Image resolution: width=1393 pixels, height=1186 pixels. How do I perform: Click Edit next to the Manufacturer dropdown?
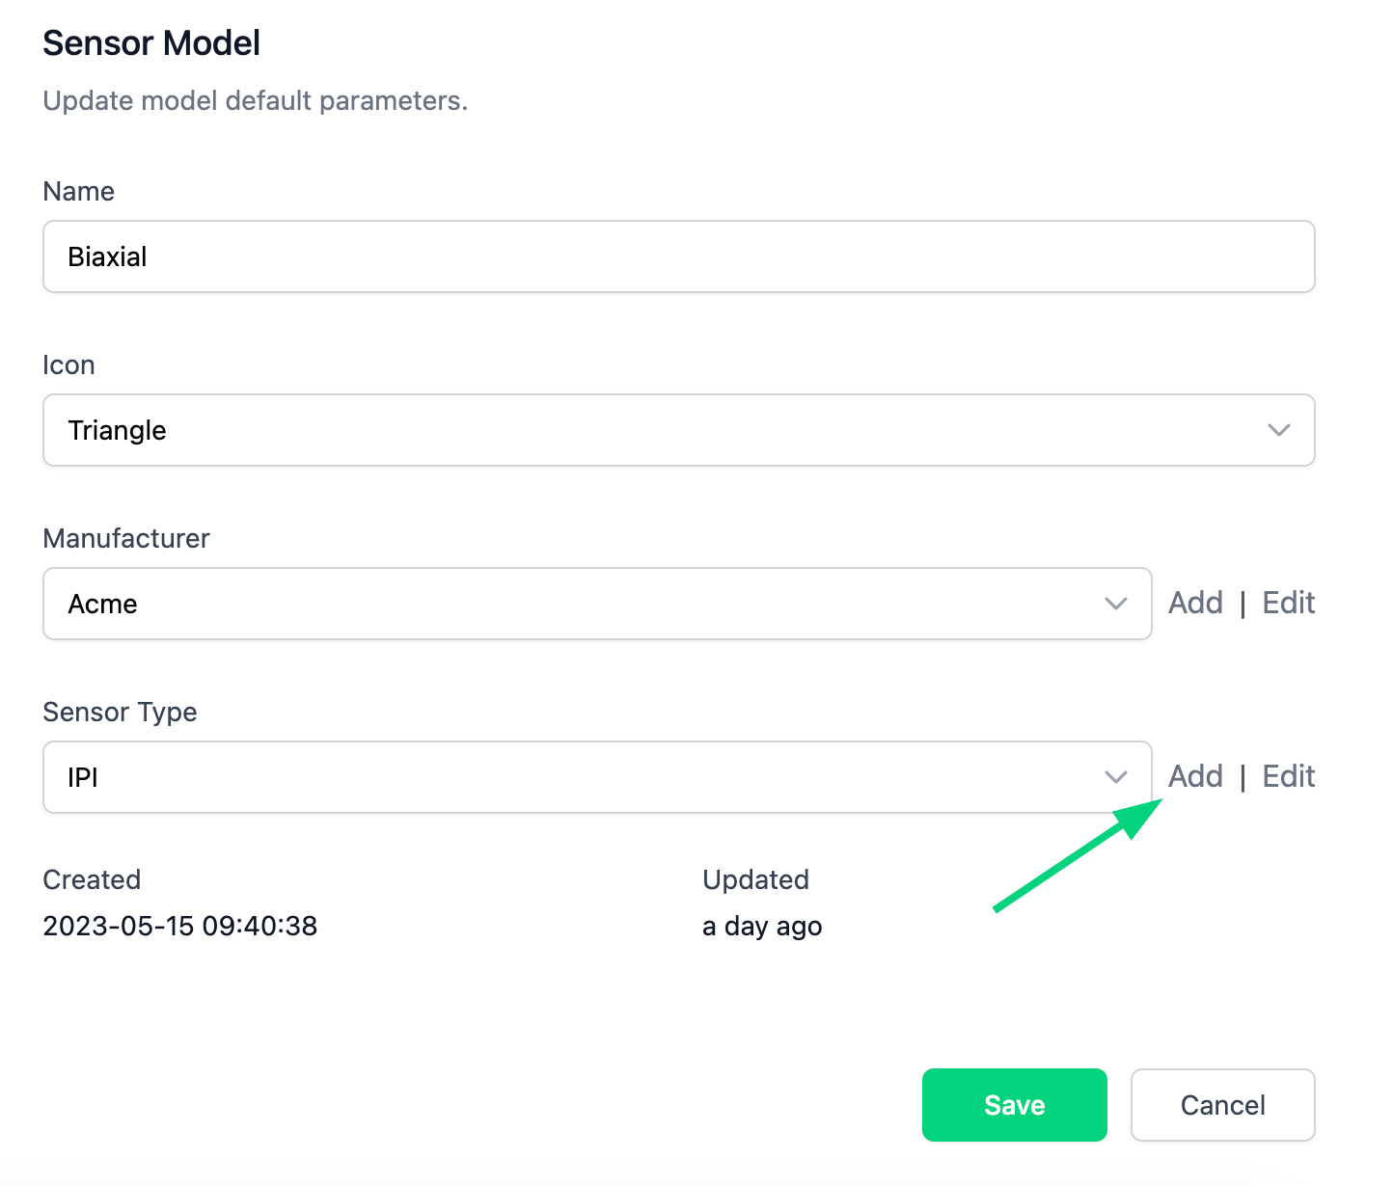pyautogui.click(x=1289, y=603)
